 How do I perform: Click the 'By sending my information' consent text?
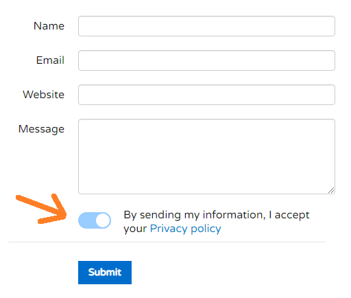217,222
